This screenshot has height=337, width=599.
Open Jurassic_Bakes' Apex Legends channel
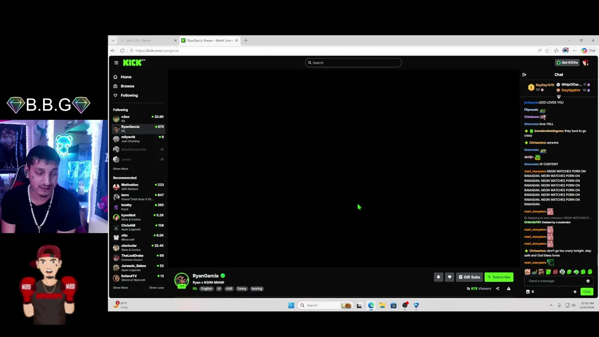(x=139, y=268)
